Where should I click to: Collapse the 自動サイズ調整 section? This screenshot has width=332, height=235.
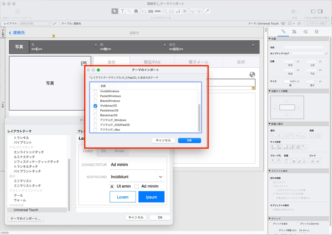tap(270, 91)
